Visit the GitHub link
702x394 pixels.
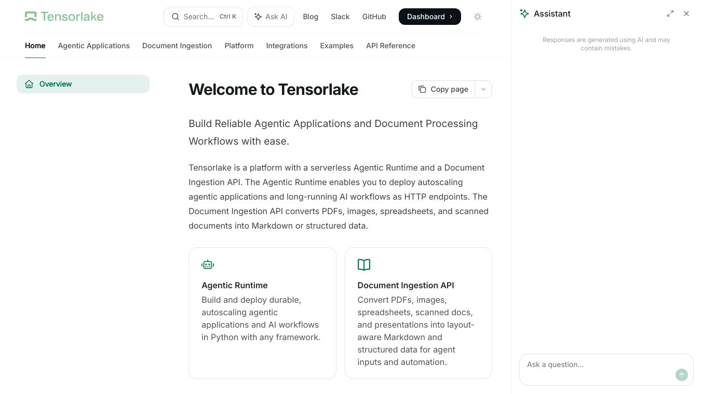click(x=374, y=17)
